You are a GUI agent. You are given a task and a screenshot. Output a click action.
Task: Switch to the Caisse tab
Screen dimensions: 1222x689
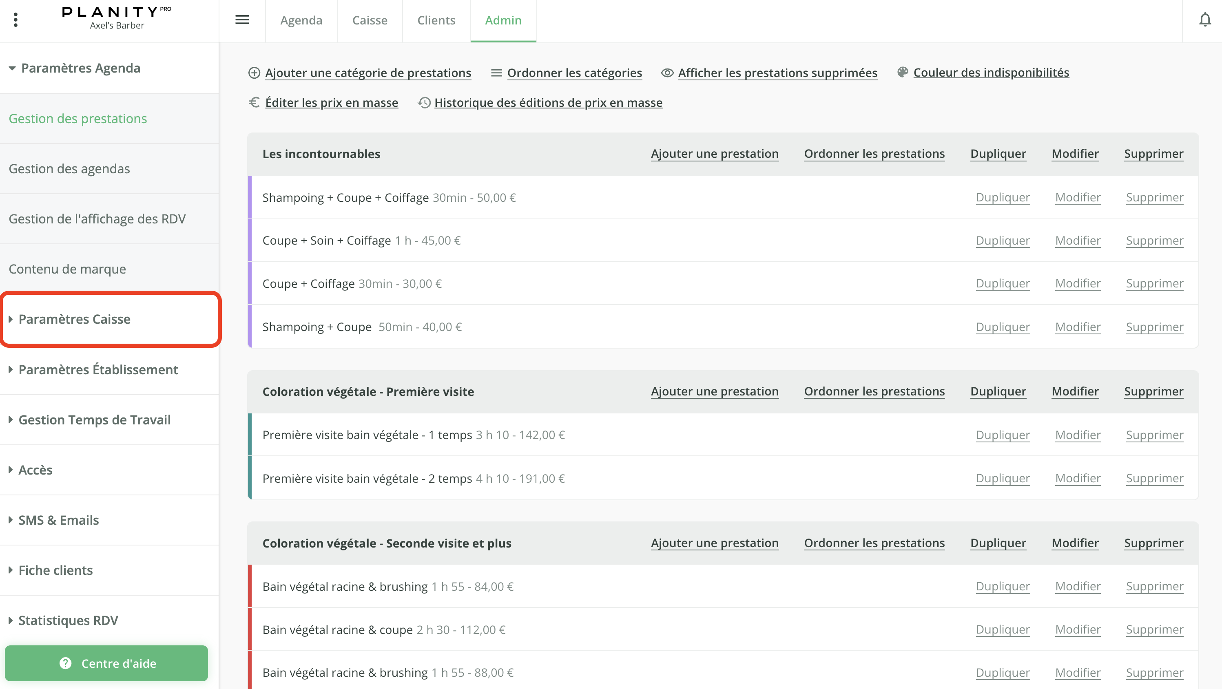coord(370,20)
